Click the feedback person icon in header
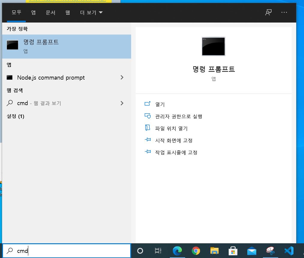 click(x=269, y=12)
